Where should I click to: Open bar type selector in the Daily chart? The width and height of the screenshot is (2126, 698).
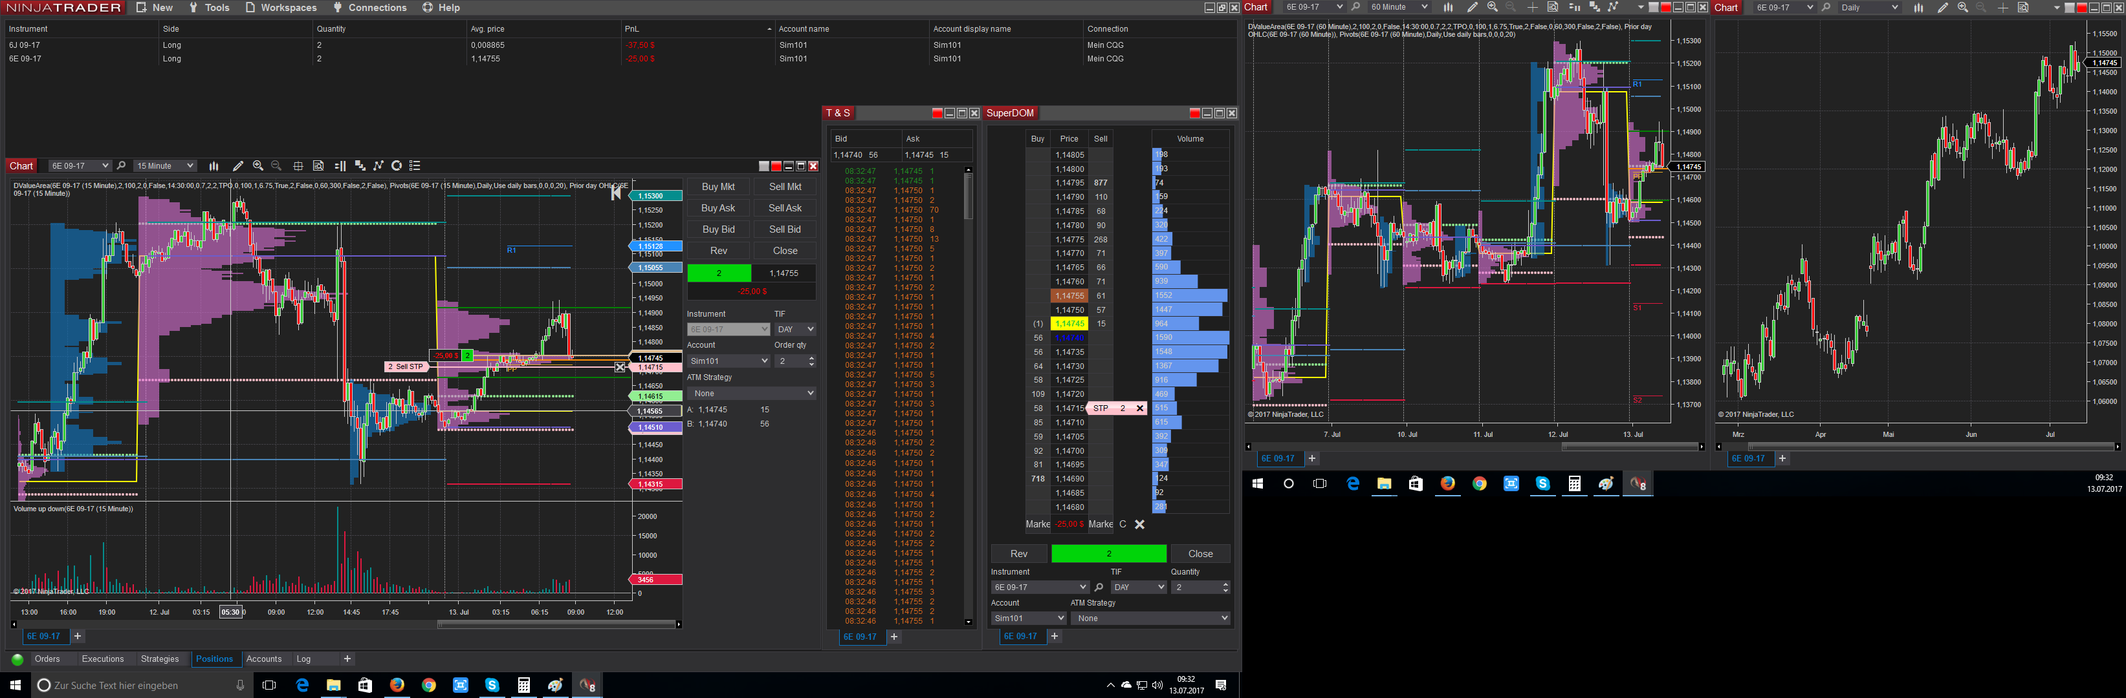[x=1919, y=7]
